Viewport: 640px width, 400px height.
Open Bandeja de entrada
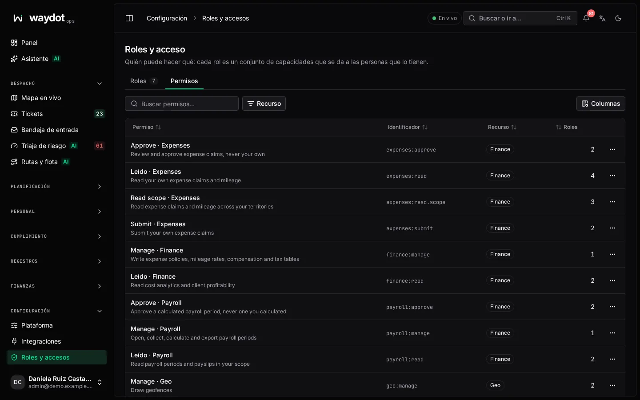click(57, 130)
